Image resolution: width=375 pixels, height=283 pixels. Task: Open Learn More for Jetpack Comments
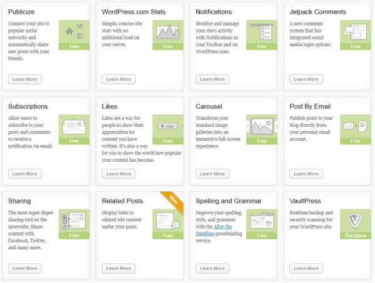306,79
